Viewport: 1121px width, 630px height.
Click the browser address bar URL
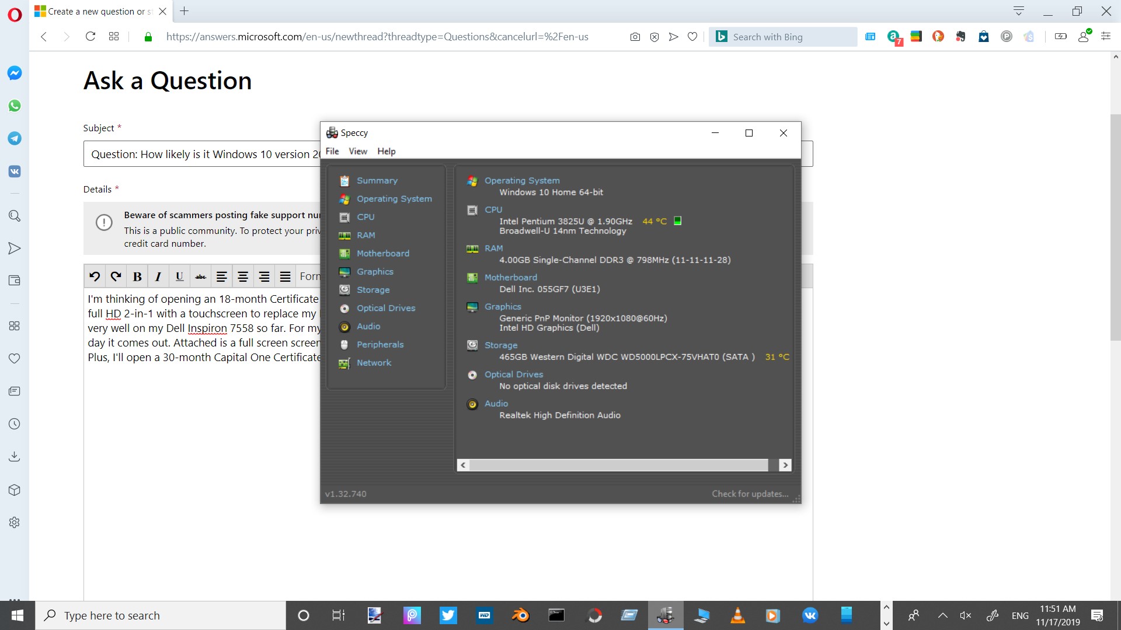point(377,37)
